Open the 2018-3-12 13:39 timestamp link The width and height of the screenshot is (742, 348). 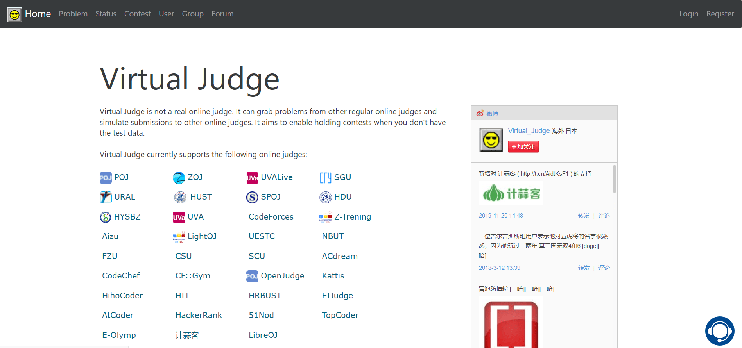tap(499, 268)
